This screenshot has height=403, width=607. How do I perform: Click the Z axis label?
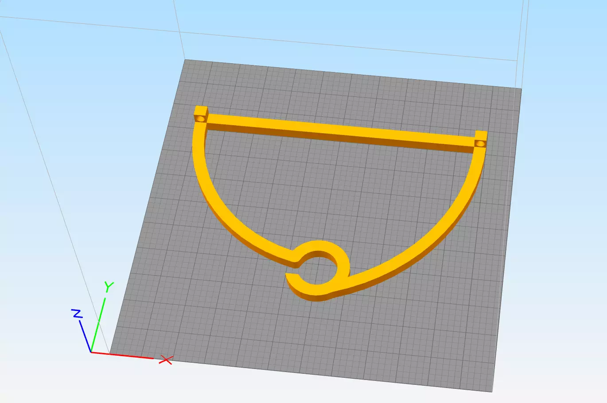click(77, 314)
